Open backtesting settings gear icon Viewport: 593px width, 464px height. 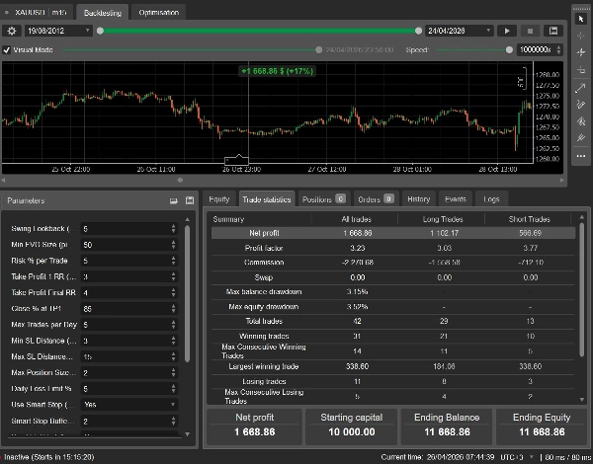click(x=11, y=31)
